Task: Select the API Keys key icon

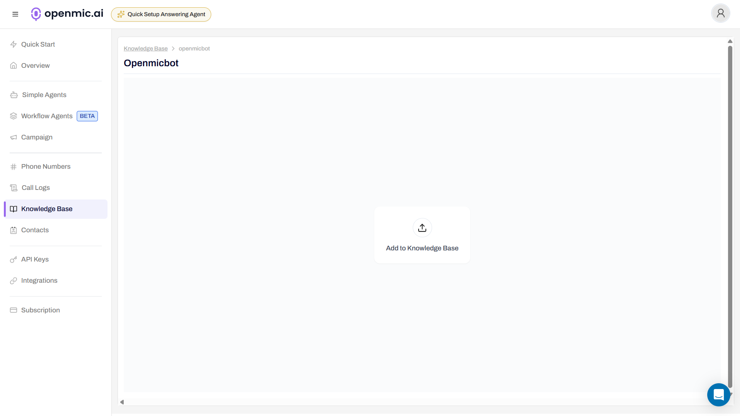Action: click(13, 259)
